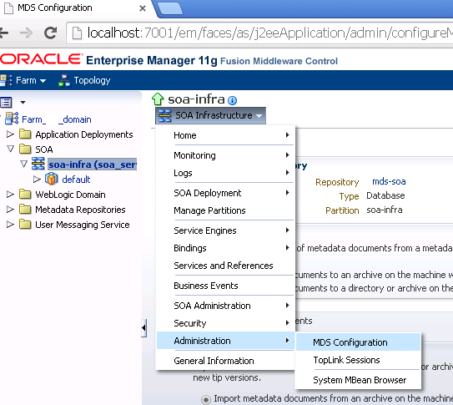Image resolution: width=453 pixels, height=405 pixels.
Task: Click the SOA folder icon
Action: coord(25,149)
